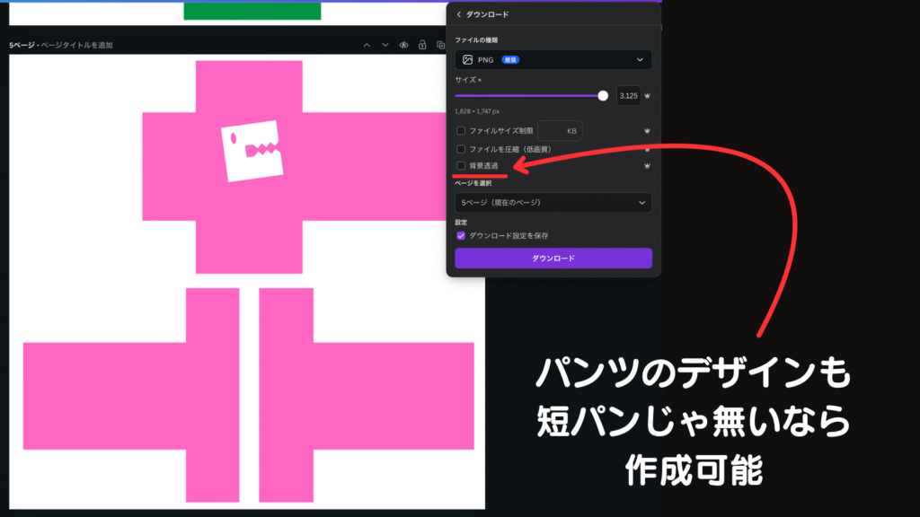Click the crown icon next to size value
The width and height of the screenshot is (920, 517).
647,95
